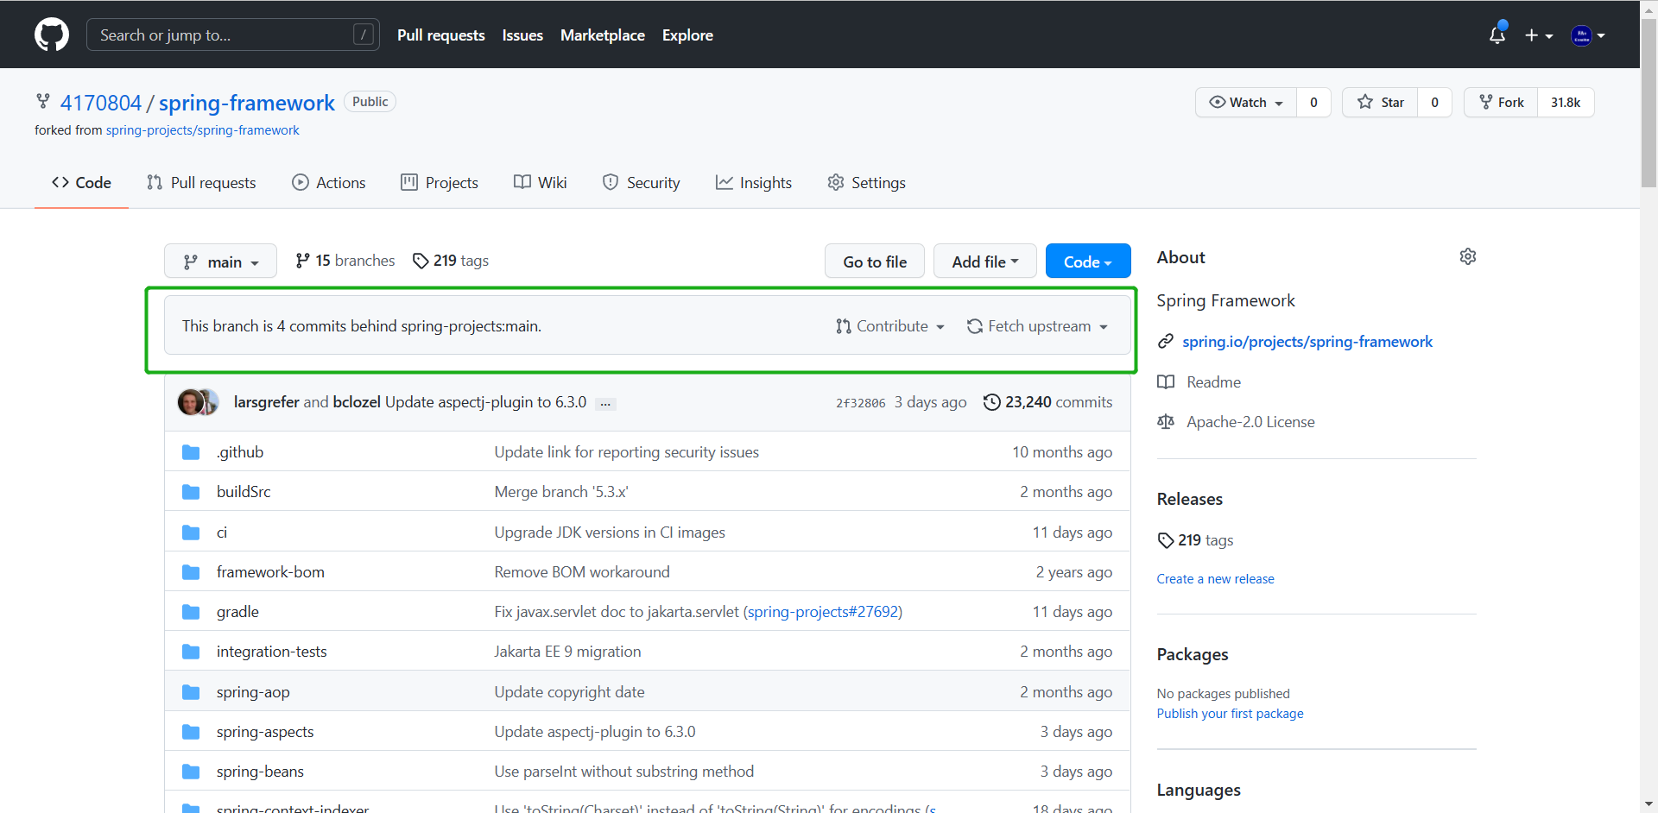Click the spring-aspects folder icon
1658x813 pixels.
tap(191, 732)
